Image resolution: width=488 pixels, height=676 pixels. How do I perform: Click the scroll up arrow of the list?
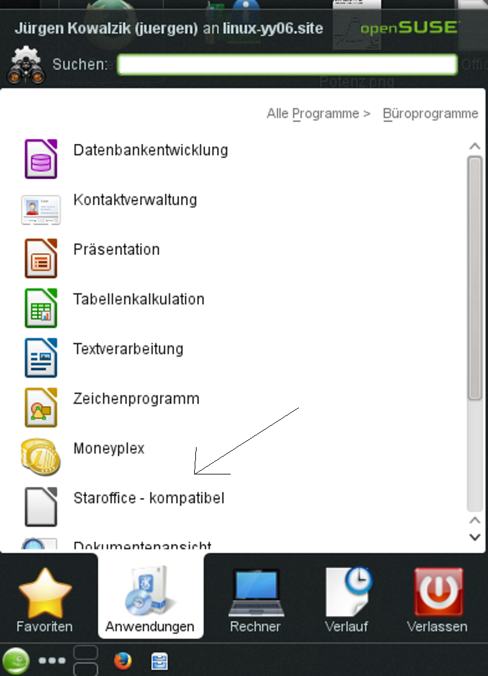475,147
